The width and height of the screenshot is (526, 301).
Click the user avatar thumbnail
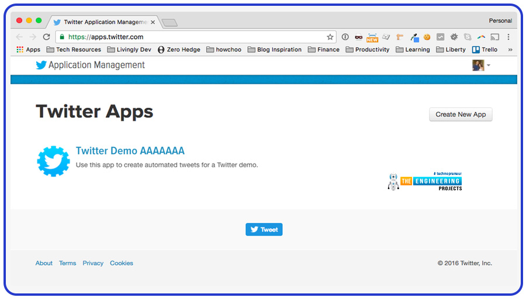tap(478, 65)
